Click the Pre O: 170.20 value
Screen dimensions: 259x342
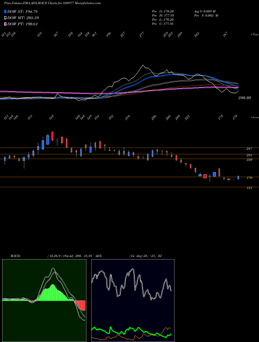click(x=163, y=11)
